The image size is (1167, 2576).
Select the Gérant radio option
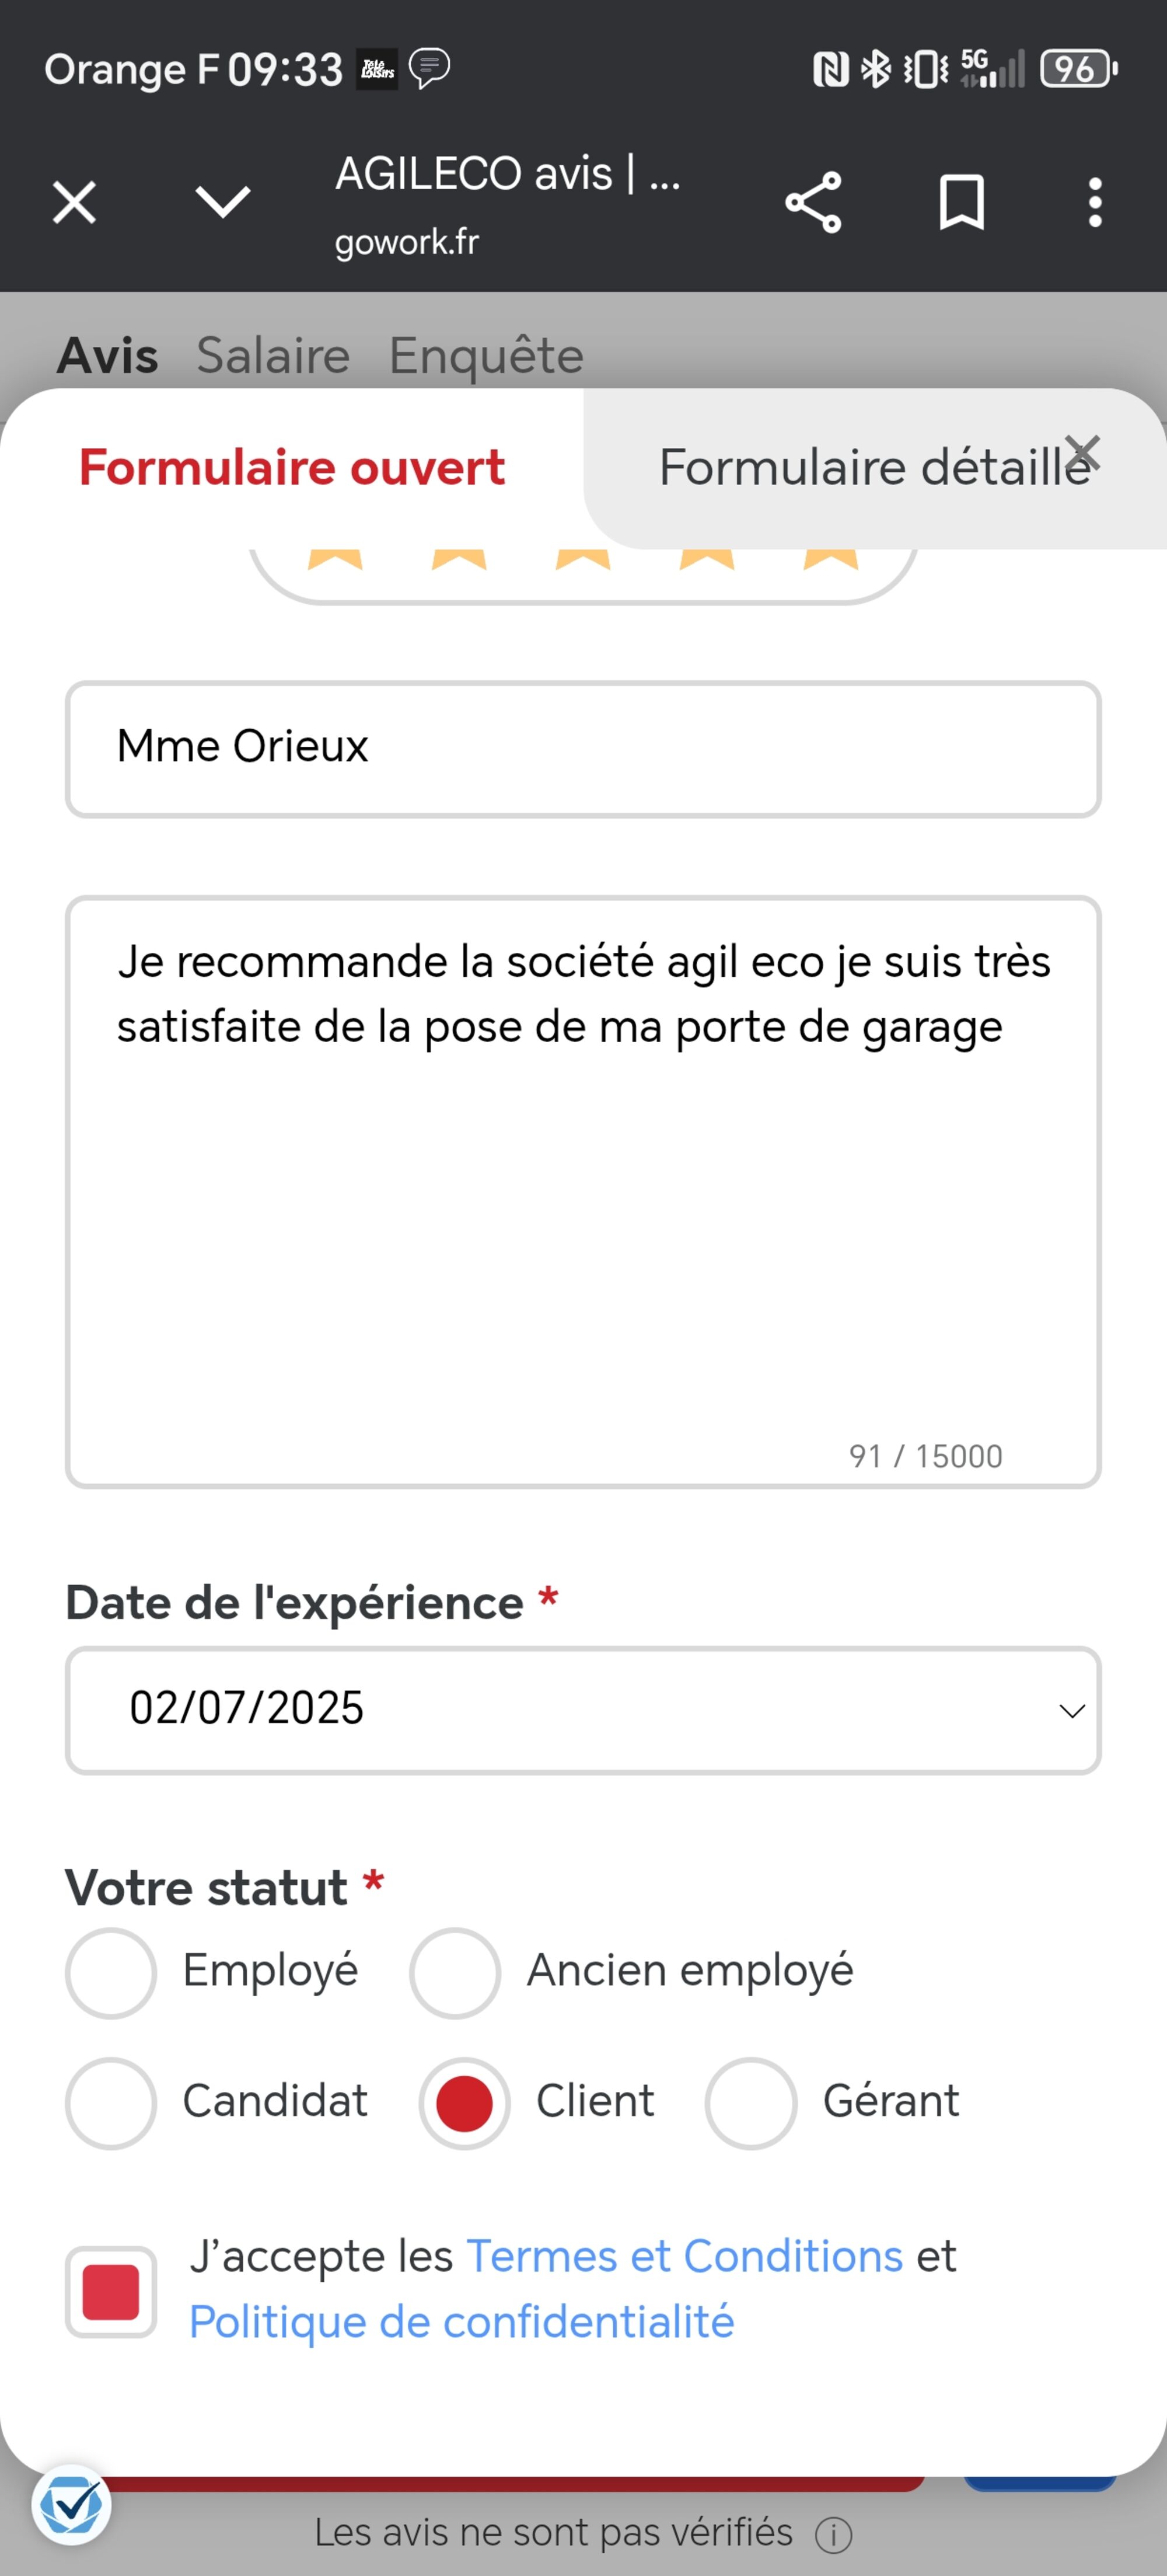[750, 2103]
